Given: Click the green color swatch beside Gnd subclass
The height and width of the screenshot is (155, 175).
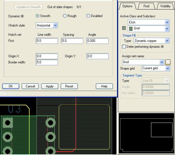Looking at the screenshot, I should [x=124, y=28].
